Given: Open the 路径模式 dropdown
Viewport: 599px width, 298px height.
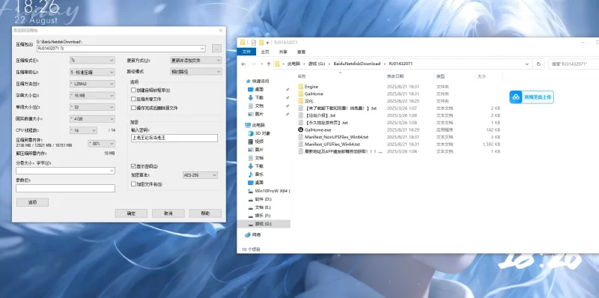Looking at the screenshot, I should point(195,71).
